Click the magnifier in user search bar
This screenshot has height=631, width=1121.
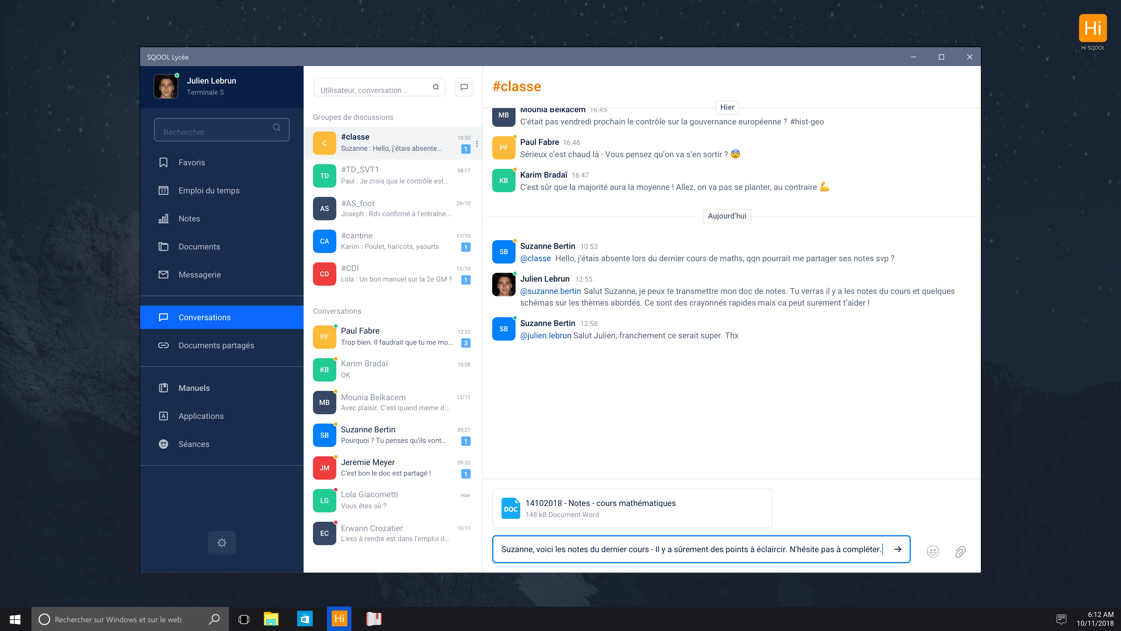click(436, 87)
